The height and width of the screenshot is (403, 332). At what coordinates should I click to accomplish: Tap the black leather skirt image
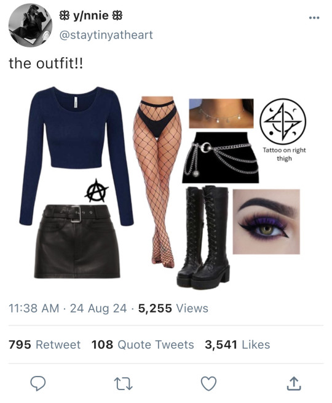pos(77,241)
